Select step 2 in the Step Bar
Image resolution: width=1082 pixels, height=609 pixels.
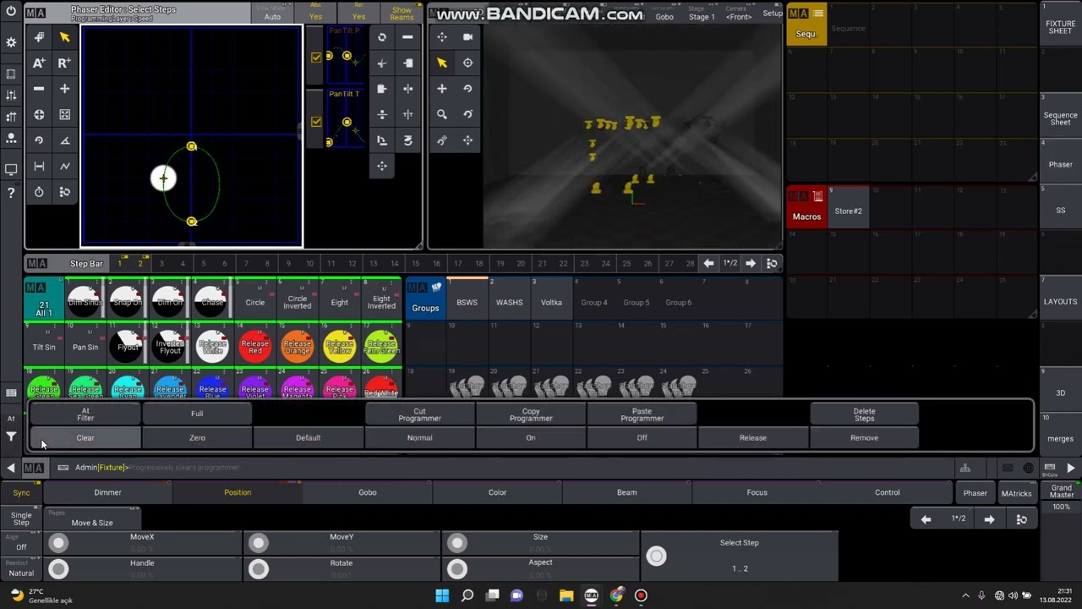click(x=140, y=263)
